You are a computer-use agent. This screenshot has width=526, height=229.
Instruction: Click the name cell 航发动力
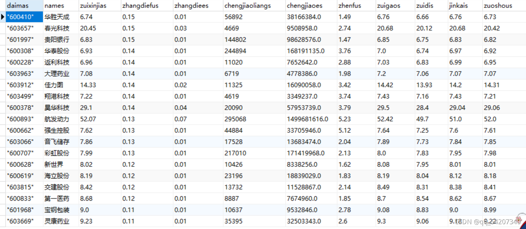coord(61,119)
